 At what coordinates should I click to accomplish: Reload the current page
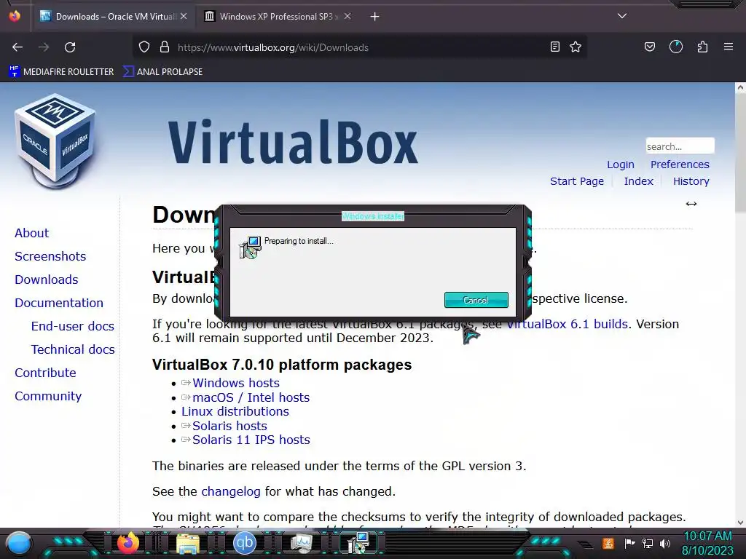[x=70, y=47]
